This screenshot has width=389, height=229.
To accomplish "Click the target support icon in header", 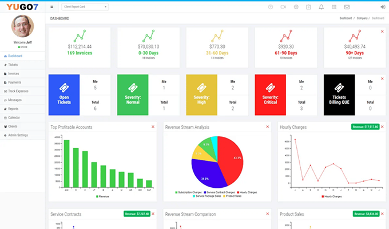I will 296,7.
